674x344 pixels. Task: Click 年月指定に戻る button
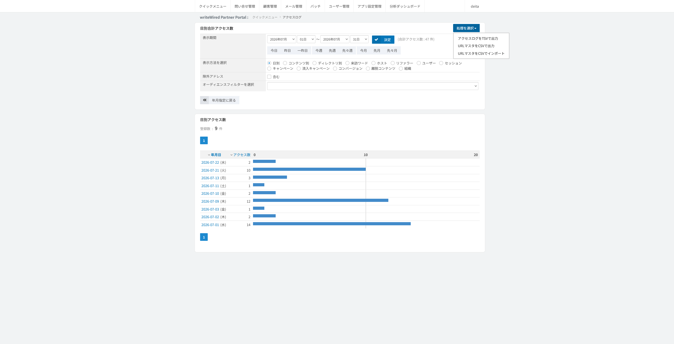220,100
